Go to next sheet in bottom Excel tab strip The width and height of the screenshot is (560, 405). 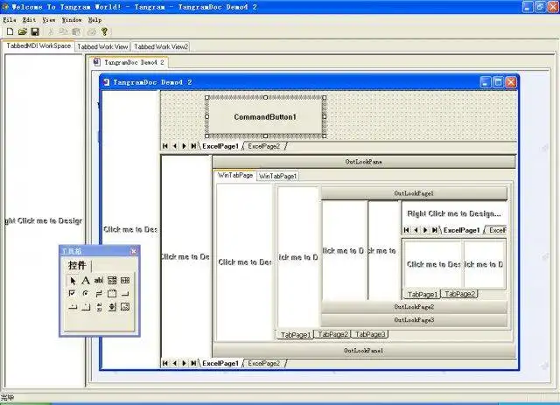click(184, 363)
